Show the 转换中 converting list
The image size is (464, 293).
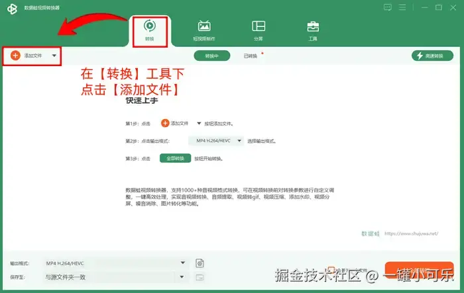tap(212, 56)
